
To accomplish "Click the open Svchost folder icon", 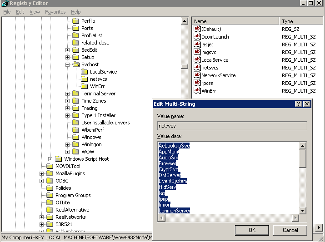I will pos(76,64).
